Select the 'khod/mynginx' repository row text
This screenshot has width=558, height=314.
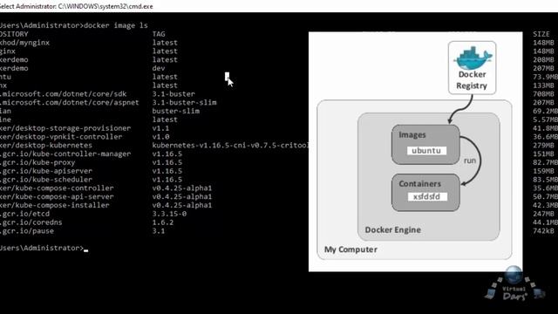(25, 43)
